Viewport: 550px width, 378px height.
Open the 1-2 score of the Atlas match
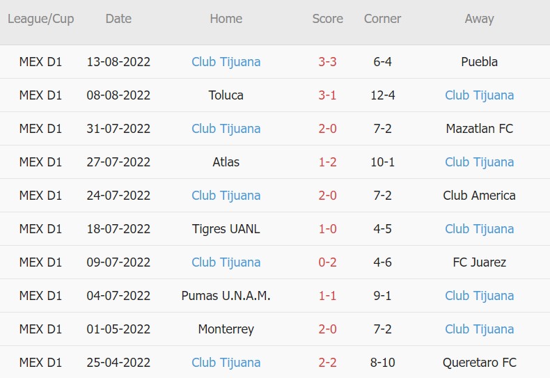(327, 162)
